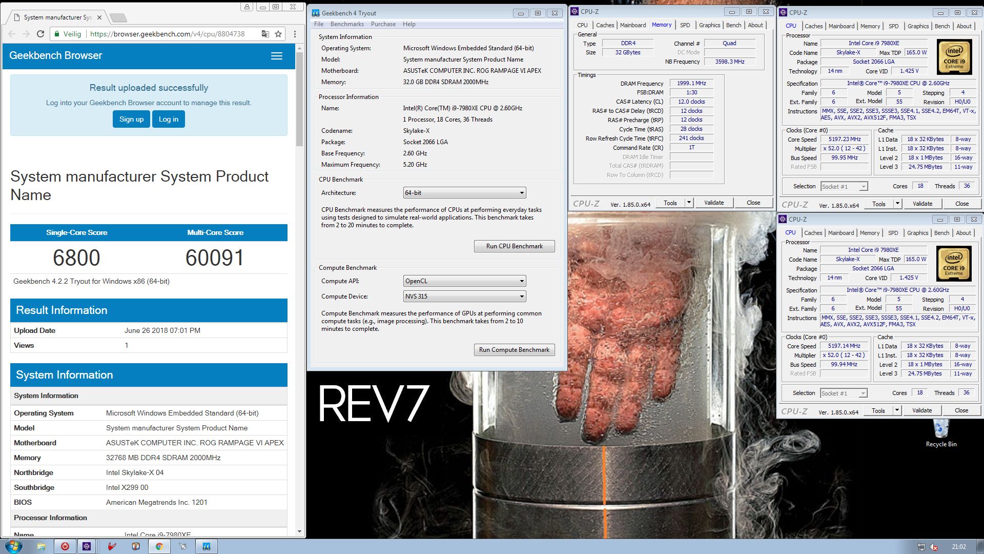Click Close button in bottom-right CPU-Z window

[961, 410]
